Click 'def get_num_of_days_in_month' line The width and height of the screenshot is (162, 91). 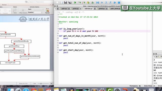[x=82, y=36]
